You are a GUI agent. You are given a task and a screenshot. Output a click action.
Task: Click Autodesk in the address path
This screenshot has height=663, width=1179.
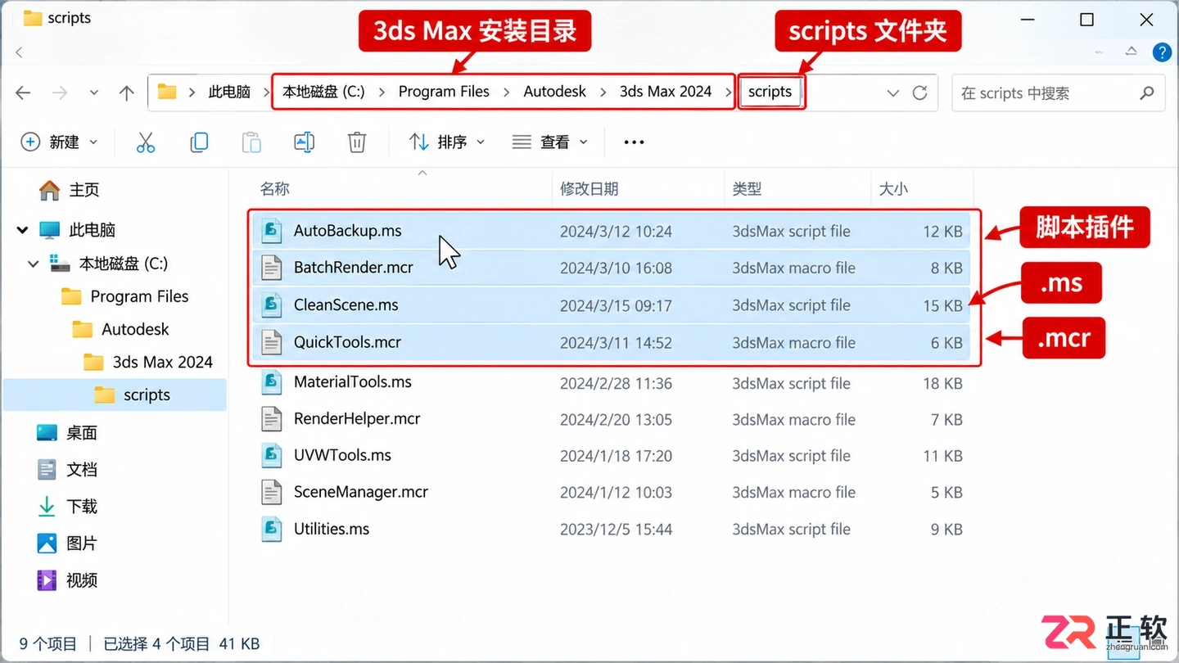[x=555, y=92]
